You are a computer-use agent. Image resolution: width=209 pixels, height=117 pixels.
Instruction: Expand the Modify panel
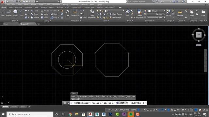click(47, 21)
